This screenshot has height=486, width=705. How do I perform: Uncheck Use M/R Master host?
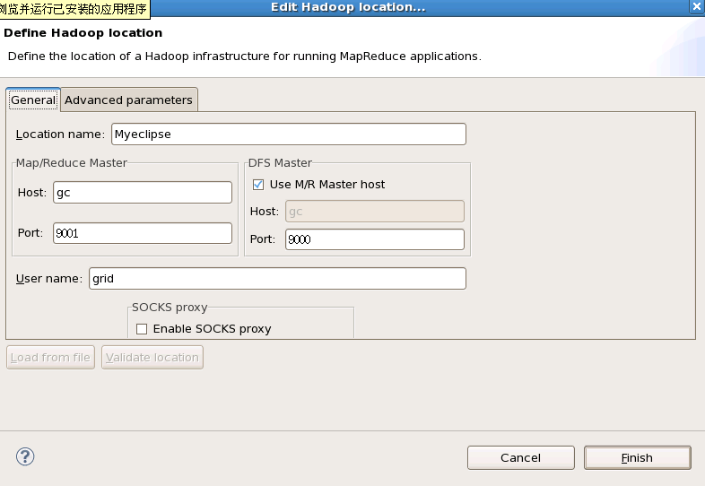(259, 185)
